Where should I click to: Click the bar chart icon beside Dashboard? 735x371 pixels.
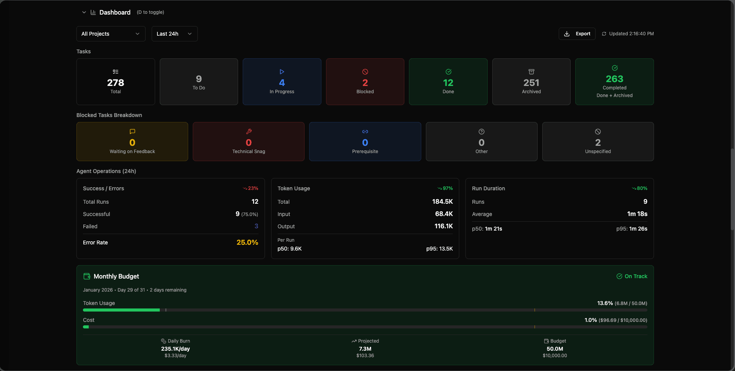[x=93, y=12]
